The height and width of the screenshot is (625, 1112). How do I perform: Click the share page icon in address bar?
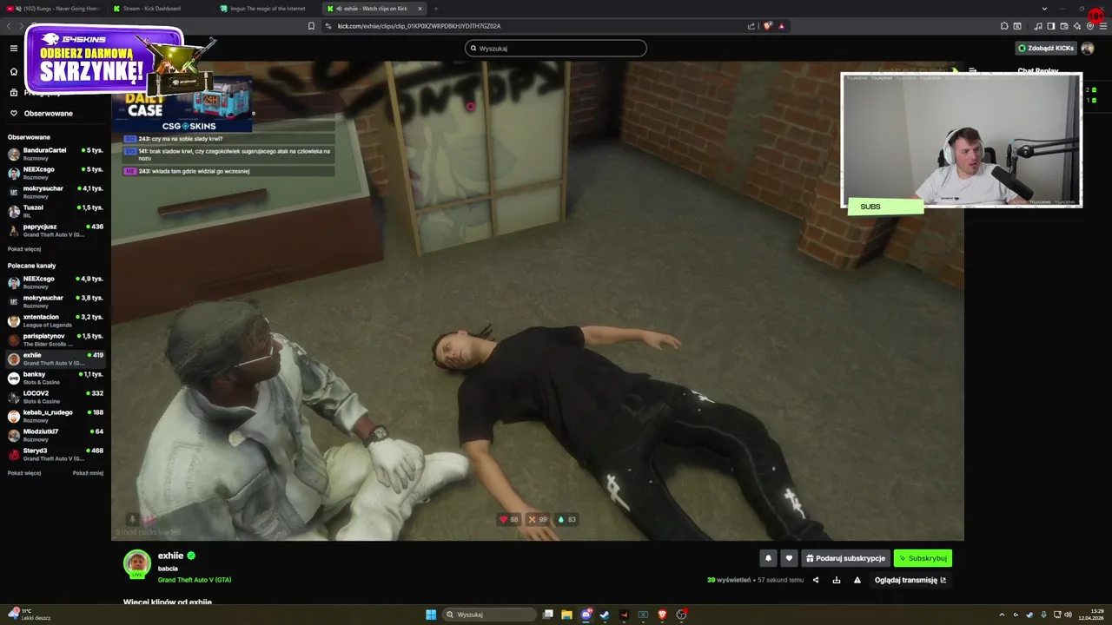[x=751, y=26]
